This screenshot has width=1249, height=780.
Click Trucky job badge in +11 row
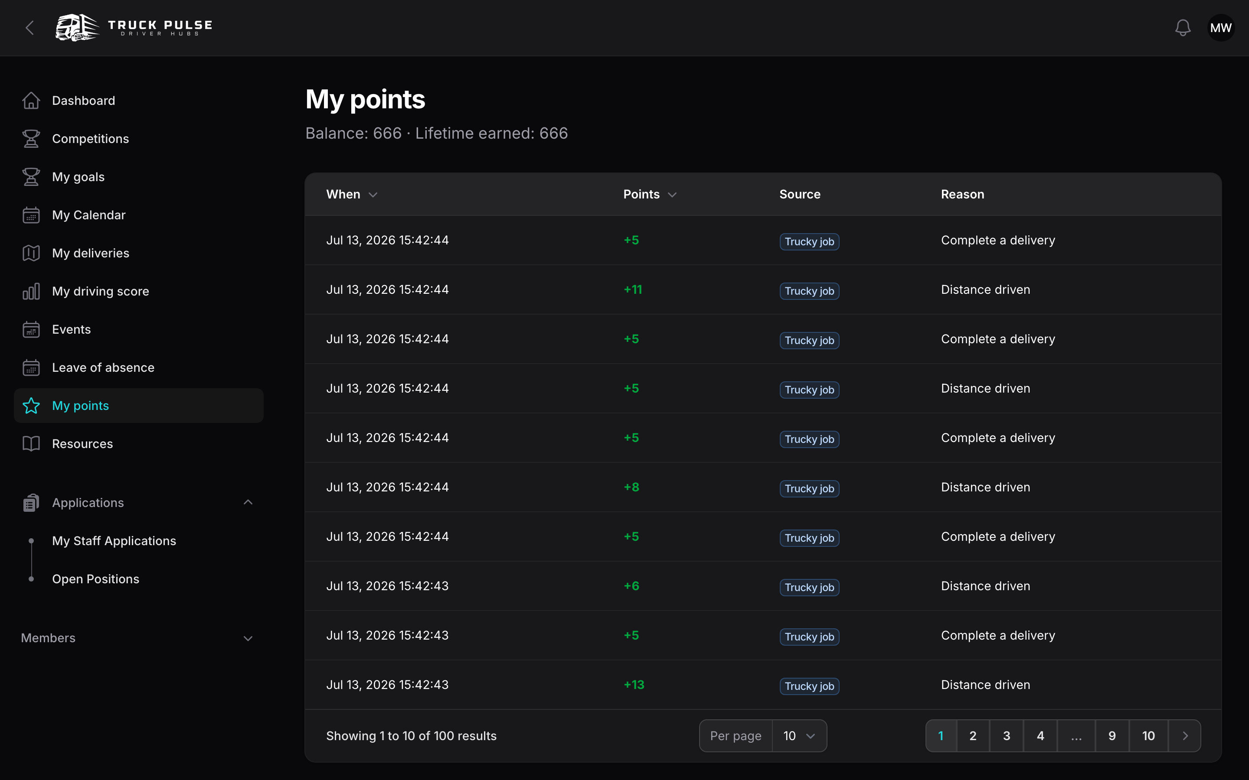coord(809,291)
